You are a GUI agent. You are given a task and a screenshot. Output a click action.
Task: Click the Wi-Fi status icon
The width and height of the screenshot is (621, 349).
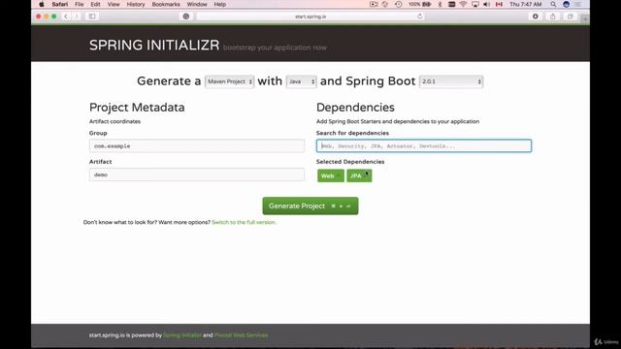(x=463, y=4)
